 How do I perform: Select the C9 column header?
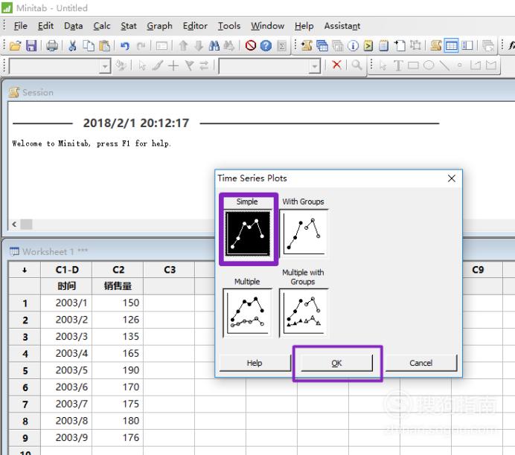point(478,270)
